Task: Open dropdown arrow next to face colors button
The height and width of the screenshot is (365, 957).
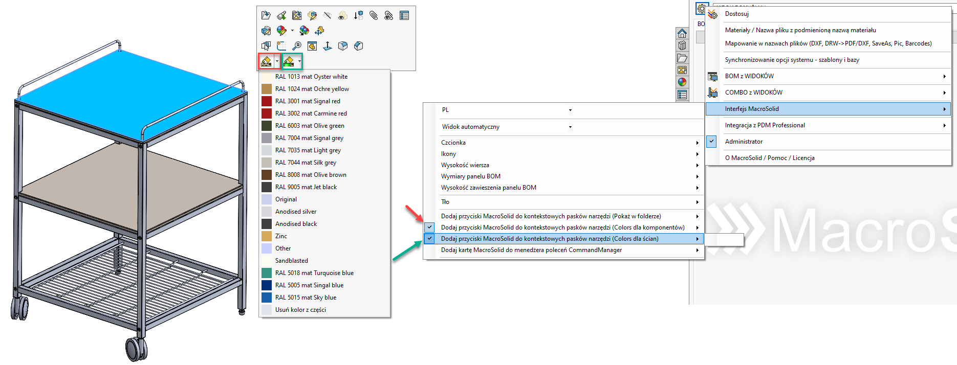Action: click(x=299, y=62)
